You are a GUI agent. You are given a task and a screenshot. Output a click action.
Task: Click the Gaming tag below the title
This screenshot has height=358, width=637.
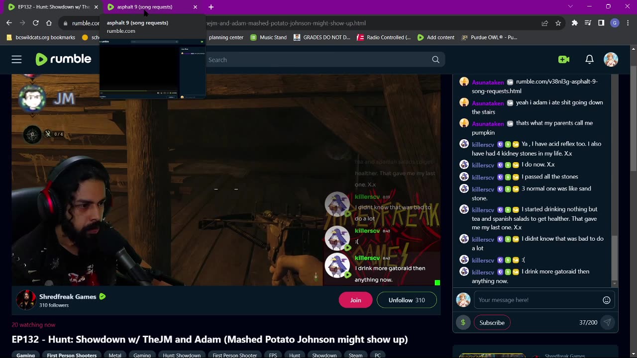point(25,355)
